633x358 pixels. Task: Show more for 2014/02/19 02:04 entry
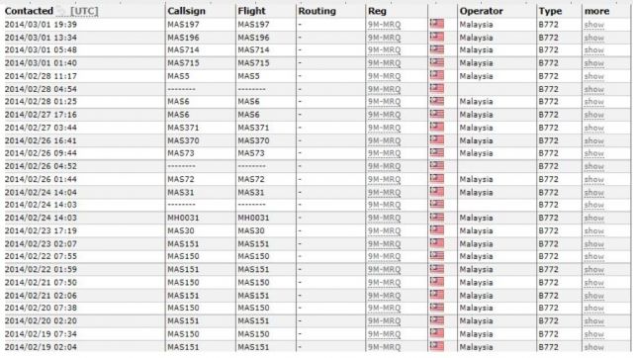[593, 347]
